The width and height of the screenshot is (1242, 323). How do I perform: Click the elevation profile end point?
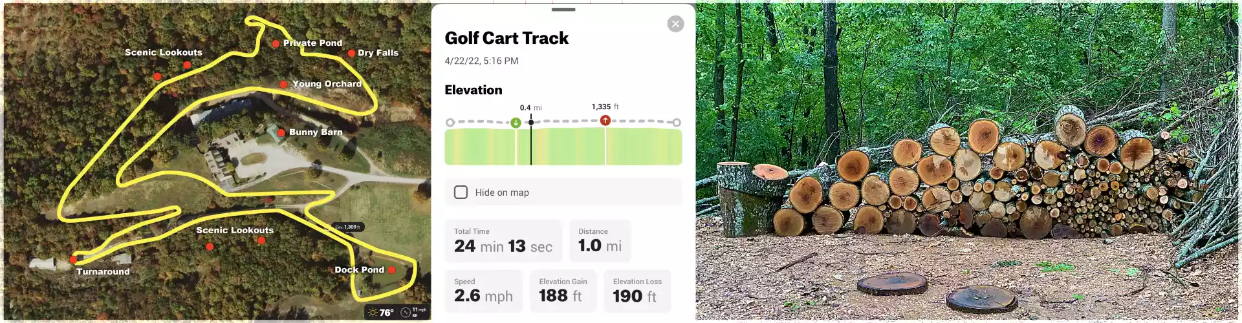(677, 122)
